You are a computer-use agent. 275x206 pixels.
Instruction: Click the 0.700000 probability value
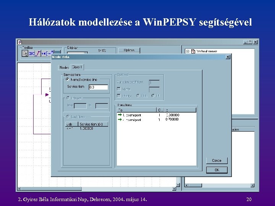click(x=172, y=119)
